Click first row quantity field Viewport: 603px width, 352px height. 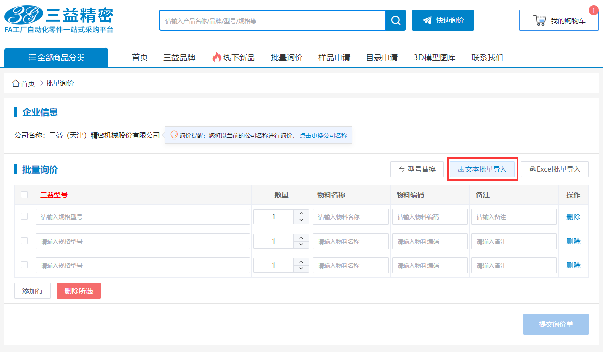[x=274, y=217]
